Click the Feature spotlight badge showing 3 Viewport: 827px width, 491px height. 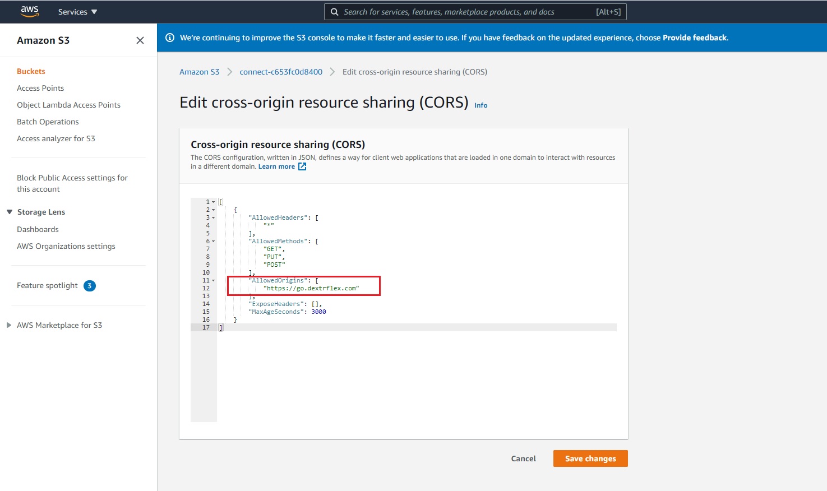[90, 286]
